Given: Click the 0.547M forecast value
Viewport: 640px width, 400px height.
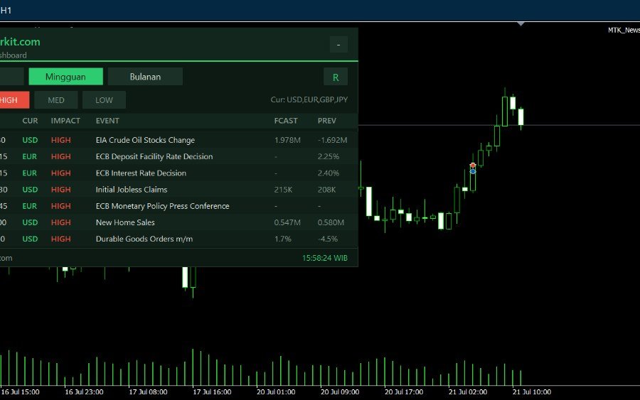Looking at the screenshot, I should click(287, 222).
